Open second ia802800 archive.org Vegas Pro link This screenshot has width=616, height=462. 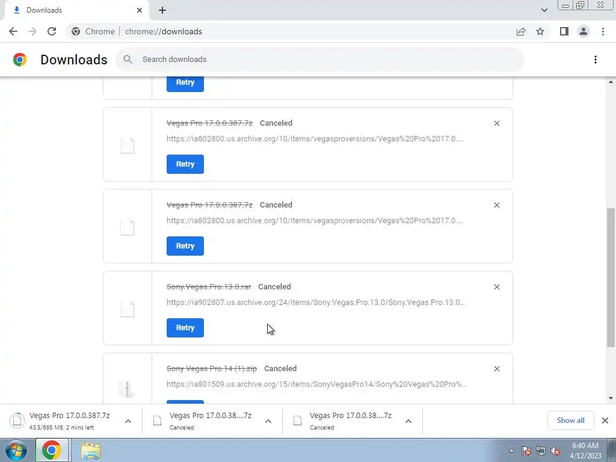pyautogui.click(x=315, y=220)
